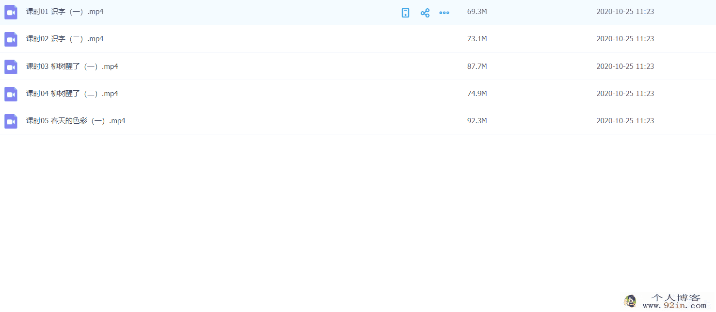Open file 课时05 春天的色彩（一）.mp4
The width and height of the screenshot is (716, 312).
tap(76, 121)
